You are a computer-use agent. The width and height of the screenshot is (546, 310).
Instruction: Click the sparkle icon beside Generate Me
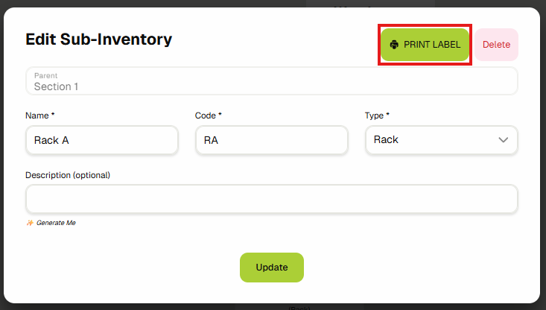click(x=30, y=223)
